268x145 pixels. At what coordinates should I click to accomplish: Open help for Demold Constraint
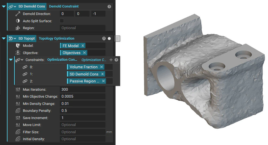click(x=109, y=6)
